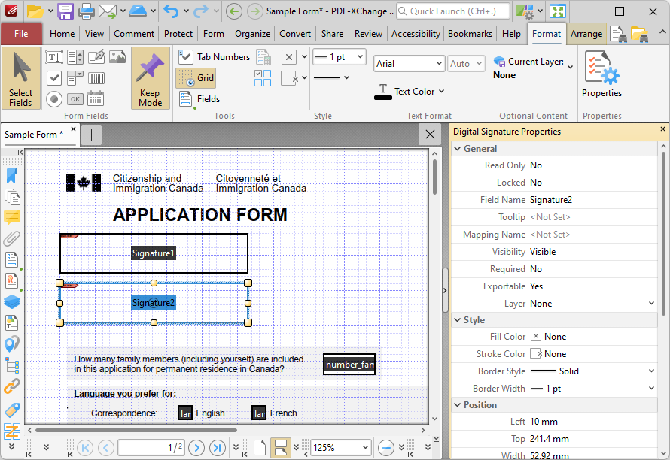This screenshot has height=460, width=670.
Task: Open the Attachments paperclip pane
Action: pos(12,239)
